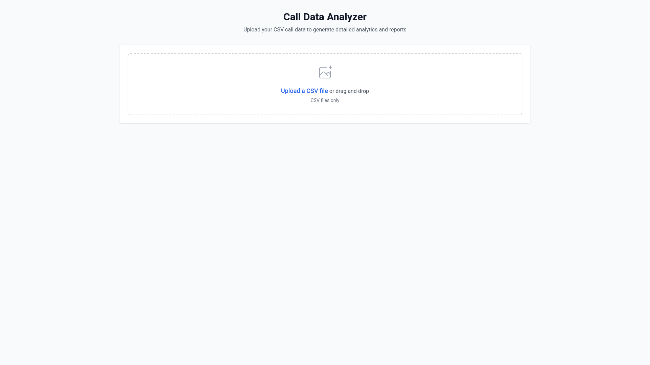Click the words 'drag and drop'

[x=352, y=91]
